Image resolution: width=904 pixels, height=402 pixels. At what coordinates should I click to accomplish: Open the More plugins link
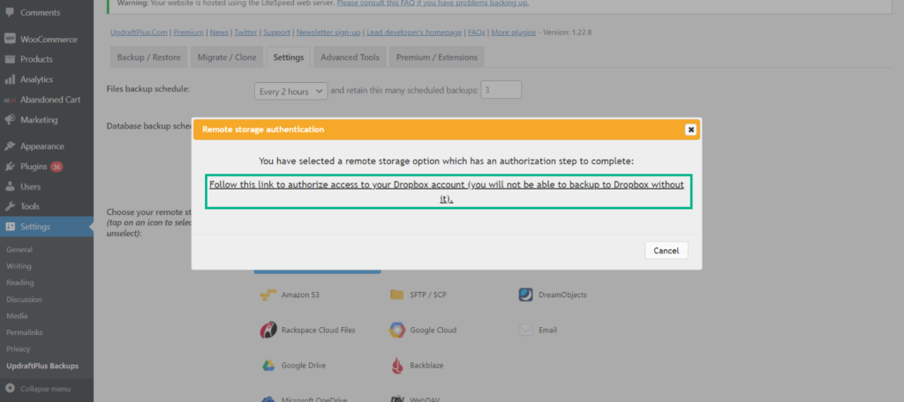click(513, 33)
